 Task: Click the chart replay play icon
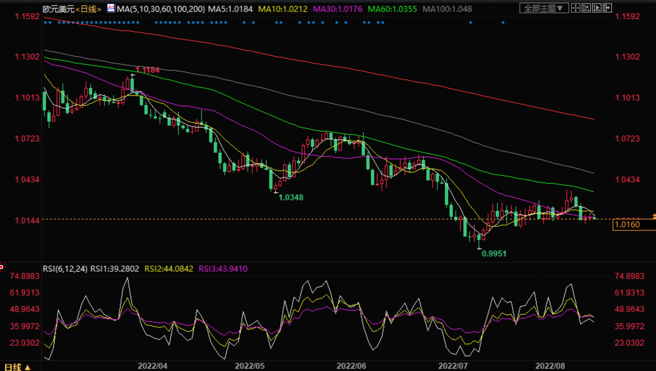597,8
